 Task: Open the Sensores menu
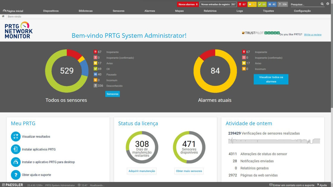[x=118, y=11]
